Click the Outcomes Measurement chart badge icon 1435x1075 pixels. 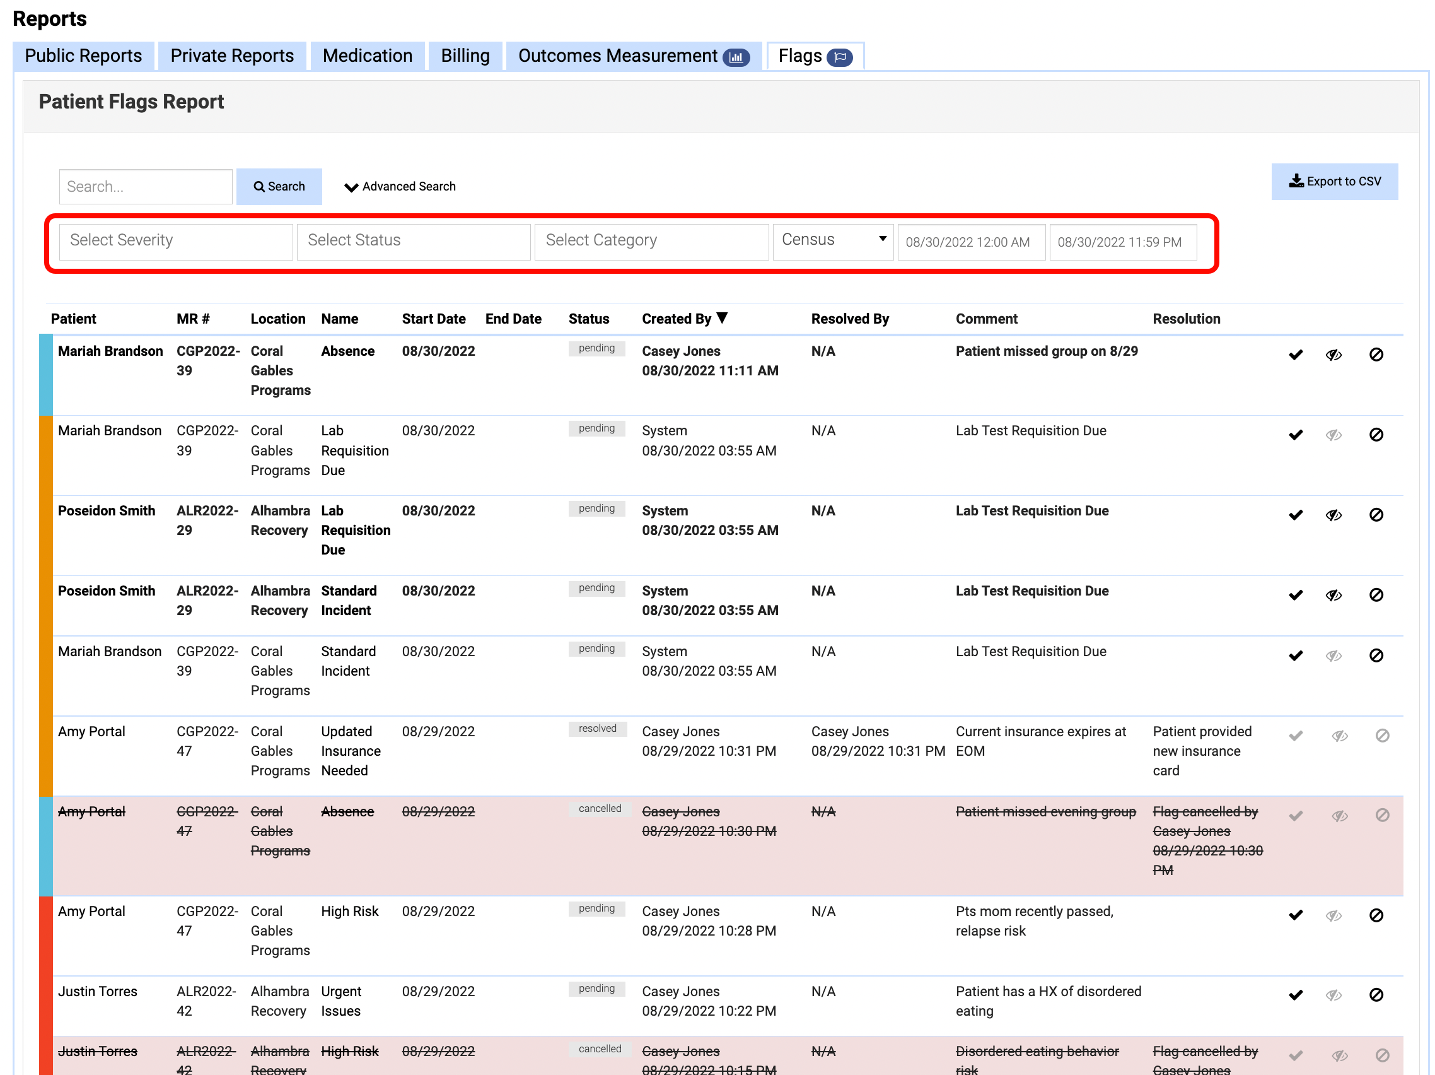(736, 57)
